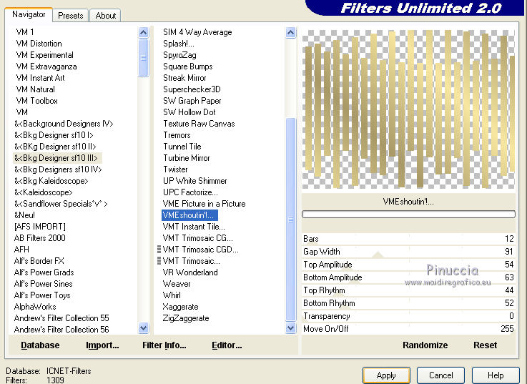Select VM Natural category
The image size is (527, 384).
point(35,89)
